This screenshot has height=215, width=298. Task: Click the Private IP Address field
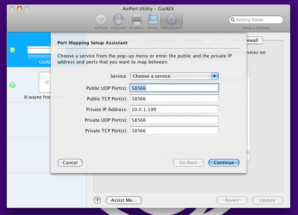[174, 109]
